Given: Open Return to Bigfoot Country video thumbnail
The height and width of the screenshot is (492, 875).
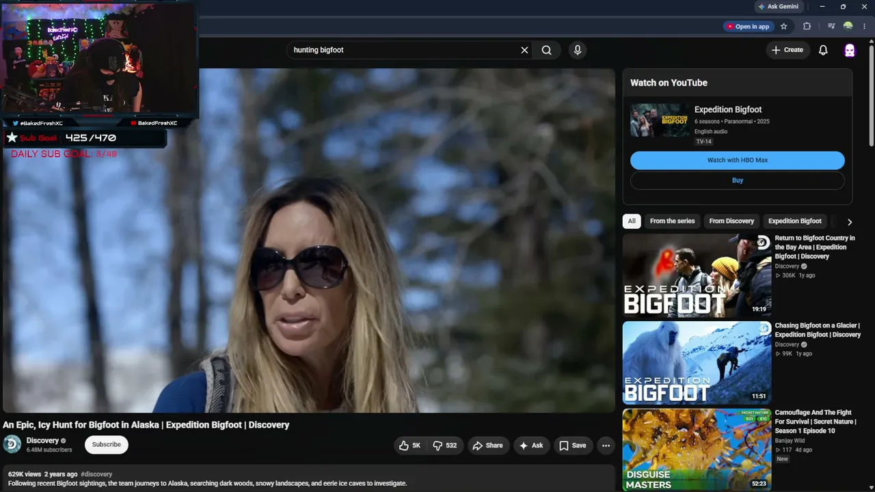Looking at the screenshot, I should 697,275.
